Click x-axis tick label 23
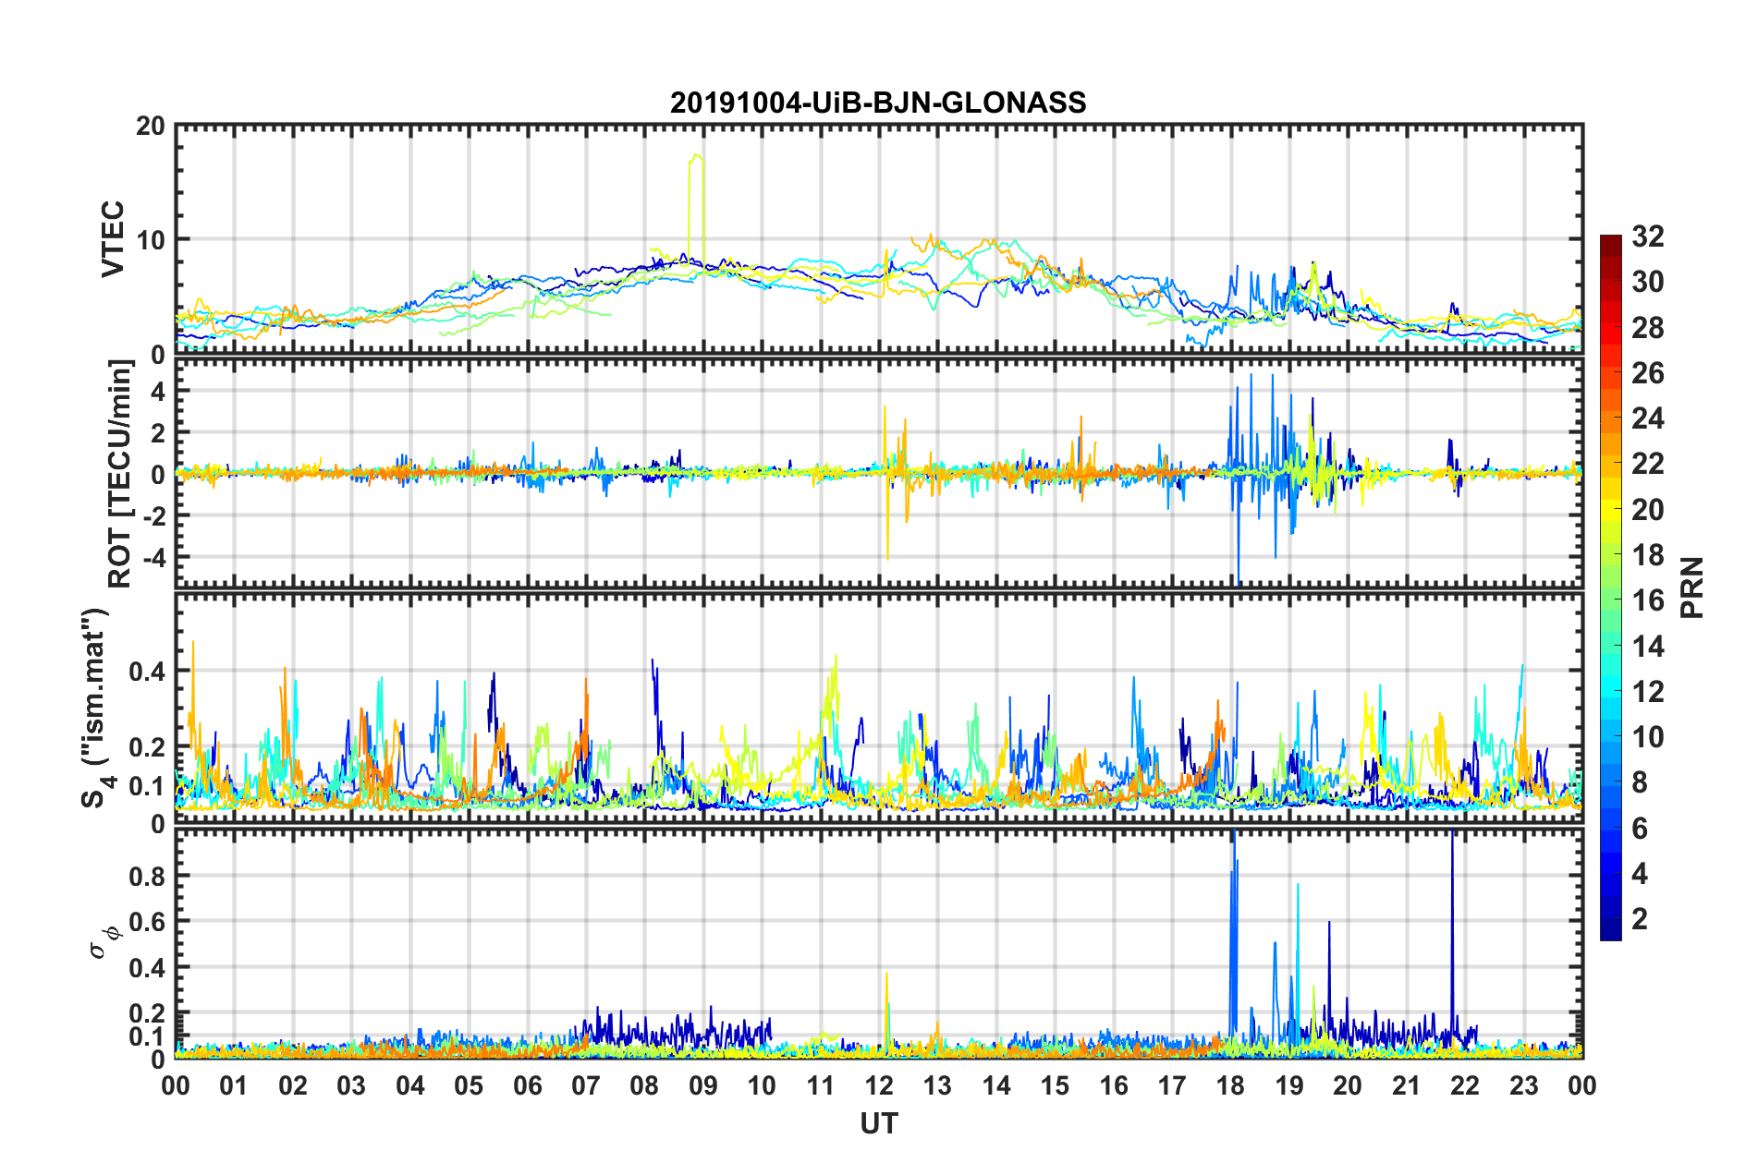The width and height of the screenshot is (1758, 1175). [1524, 1085]
